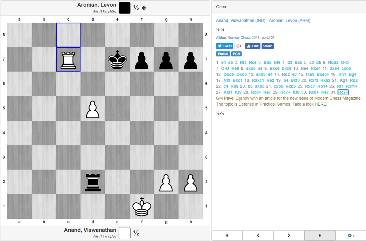Jump to the first move
Viewport: 366px width, 241px height.
pos(227,235)
